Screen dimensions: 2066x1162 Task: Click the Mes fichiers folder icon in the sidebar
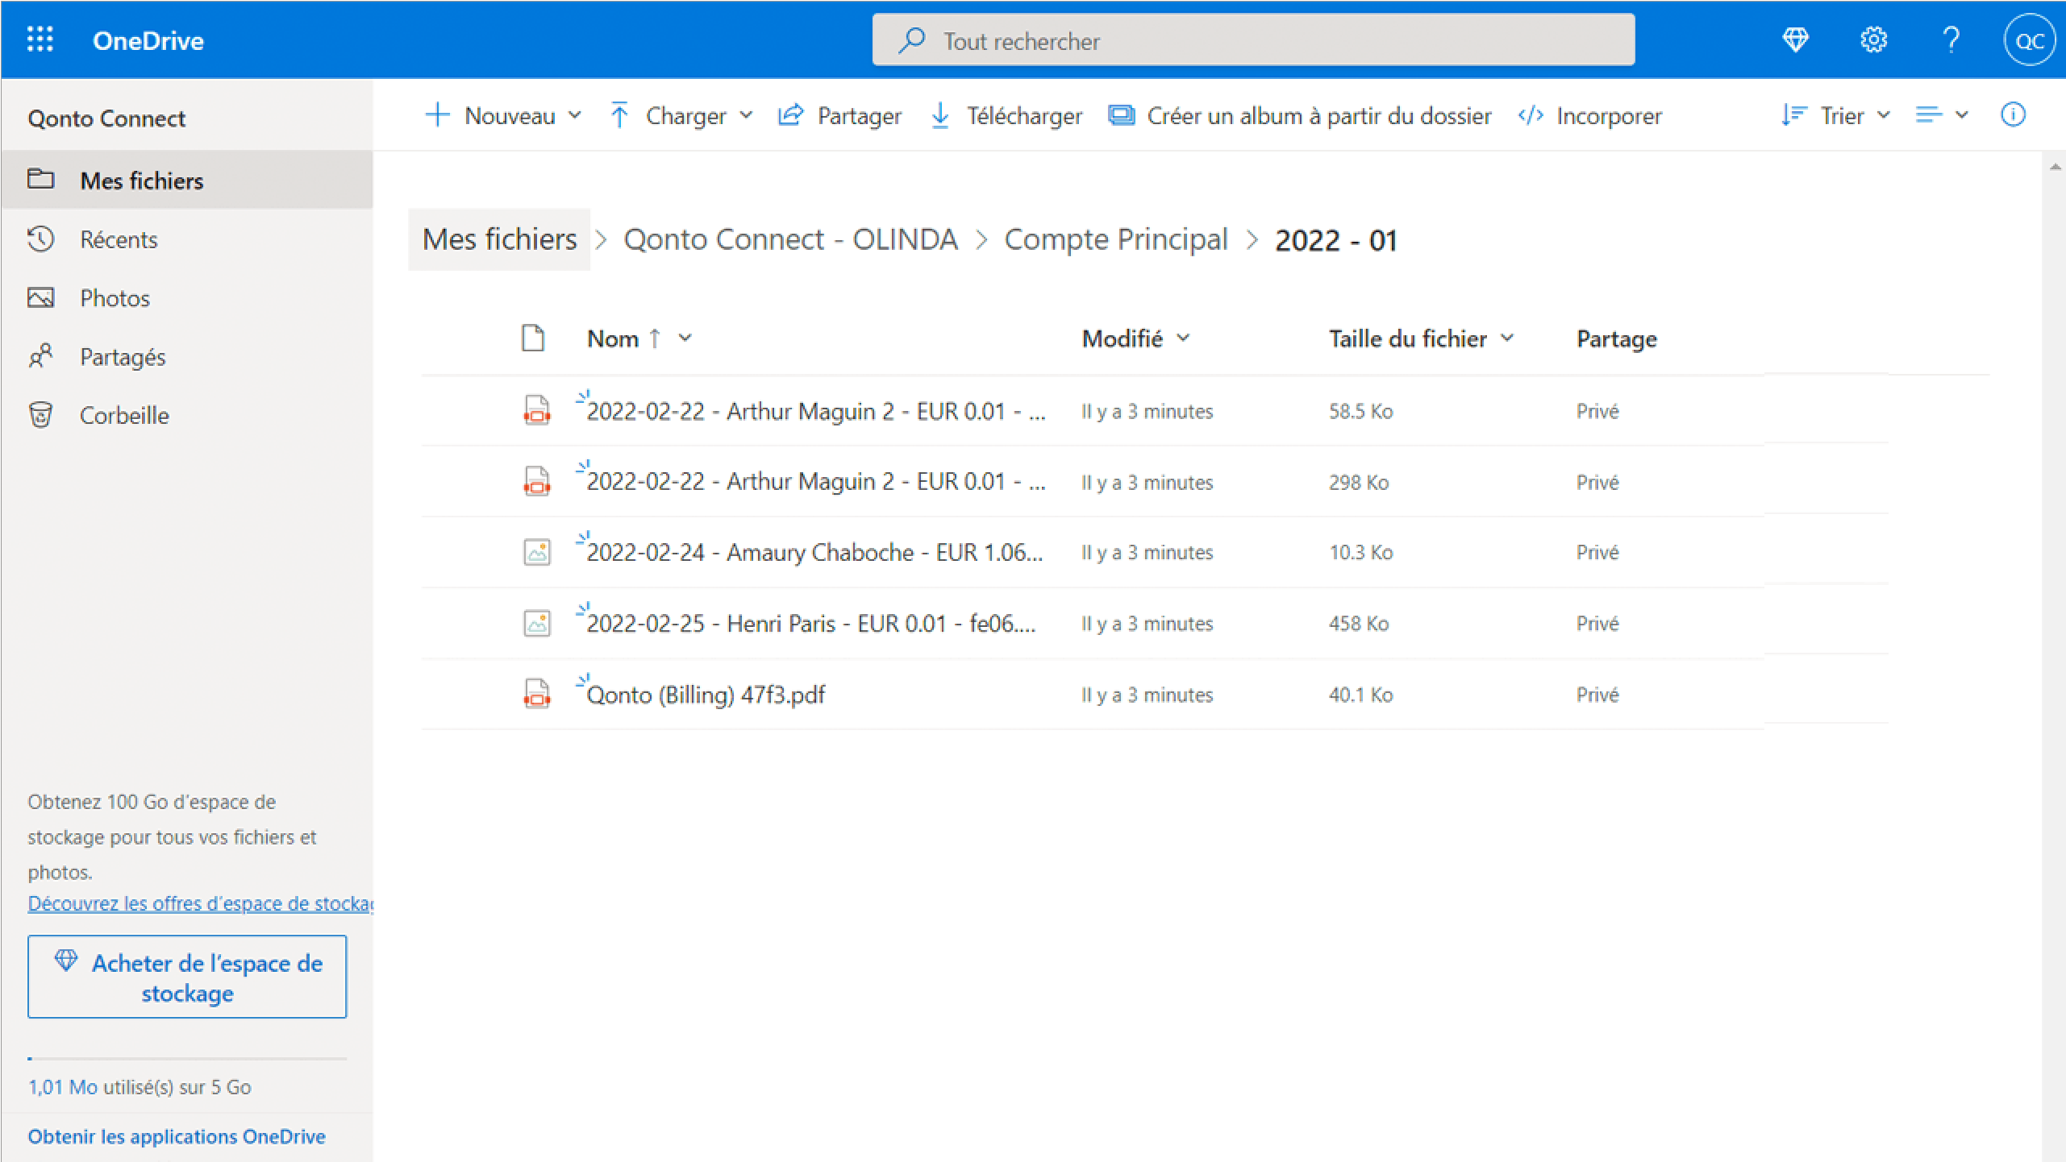[41, 179]
